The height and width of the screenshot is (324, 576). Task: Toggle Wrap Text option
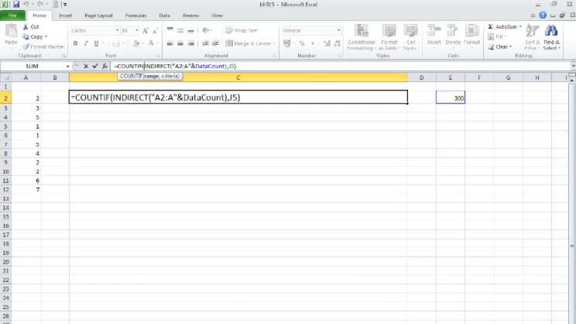tap(240, 31)
